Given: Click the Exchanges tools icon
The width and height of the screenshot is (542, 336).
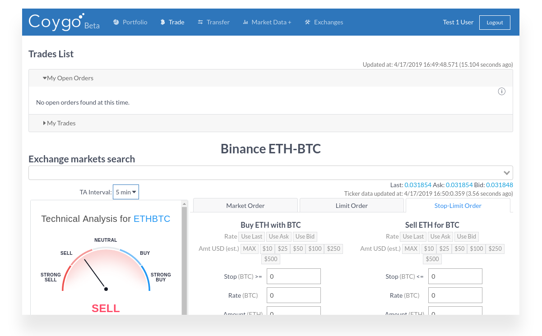Looking at the screenshot, I should (x=308, y=22).
